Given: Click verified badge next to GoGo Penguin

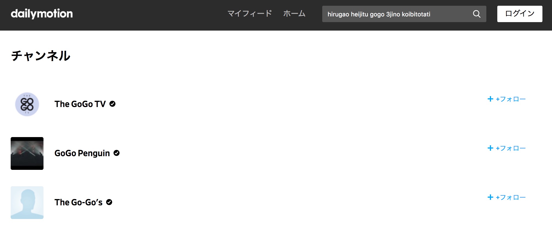Looking at the screenshot, I should click(117, 153).
